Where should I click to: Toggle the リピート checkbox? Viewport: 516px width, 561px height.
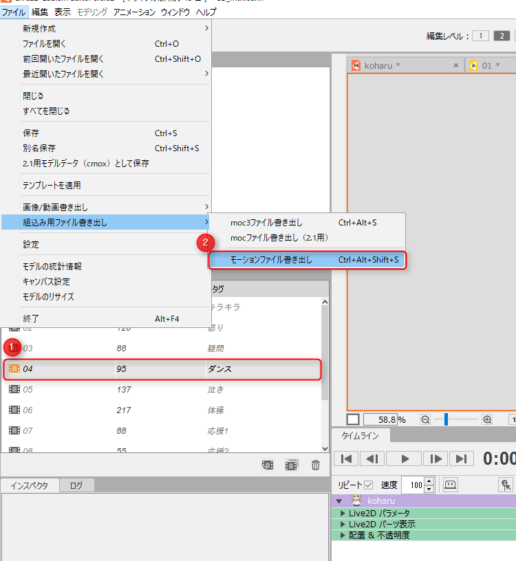click(369, 485)
